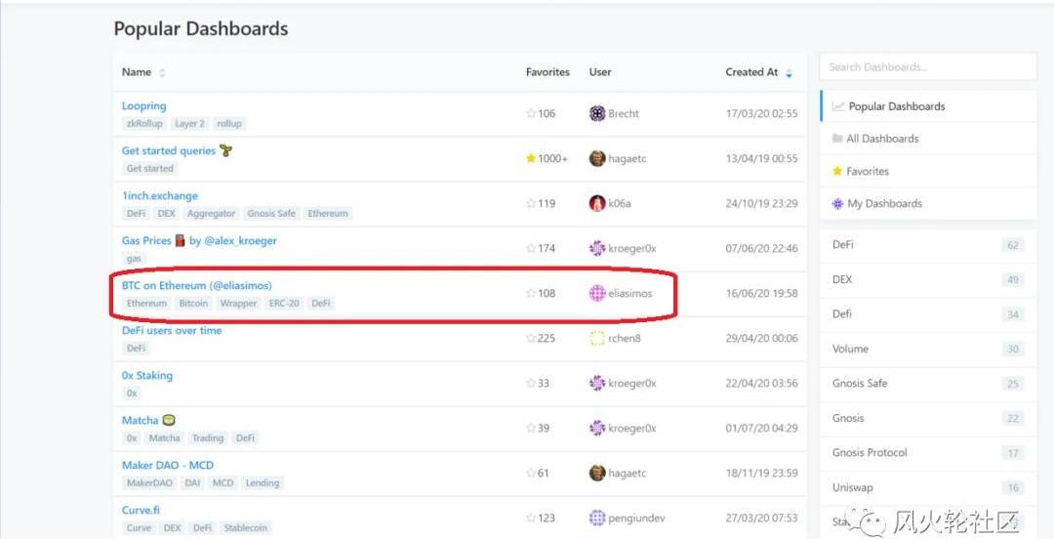Click the My Dashboards avatar icon
This screenshot has width=1054, height=539.
coord(837,203)
